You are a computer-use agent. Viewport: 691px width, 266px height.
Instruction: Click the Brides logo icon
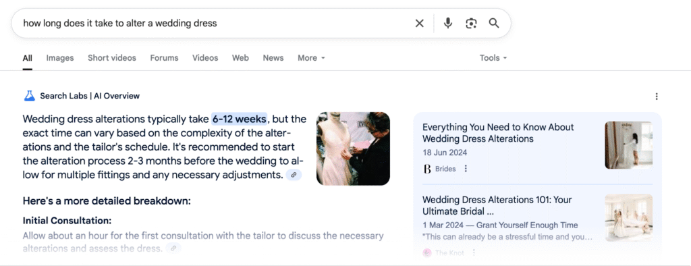(426, 169)
